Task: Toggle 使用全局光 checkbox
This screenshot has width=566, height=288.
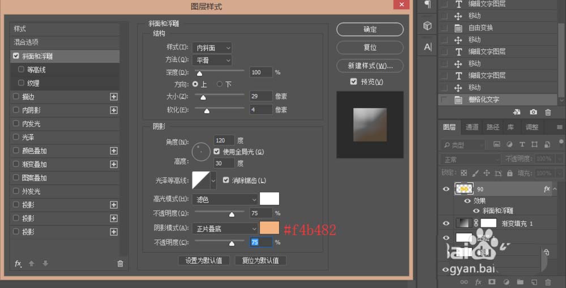Action: (217, 152)
